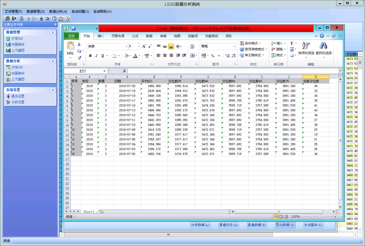
Task: Open the name box K57 dropdown
Action: [104, 71]
